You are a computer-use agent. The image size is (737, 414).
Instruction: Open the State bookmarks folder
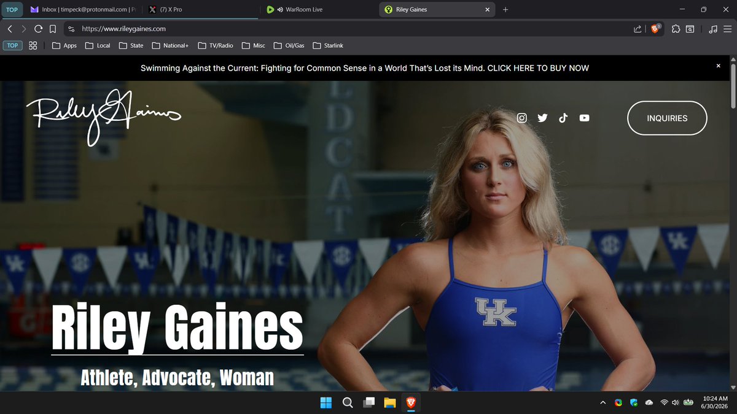(131, 45)
